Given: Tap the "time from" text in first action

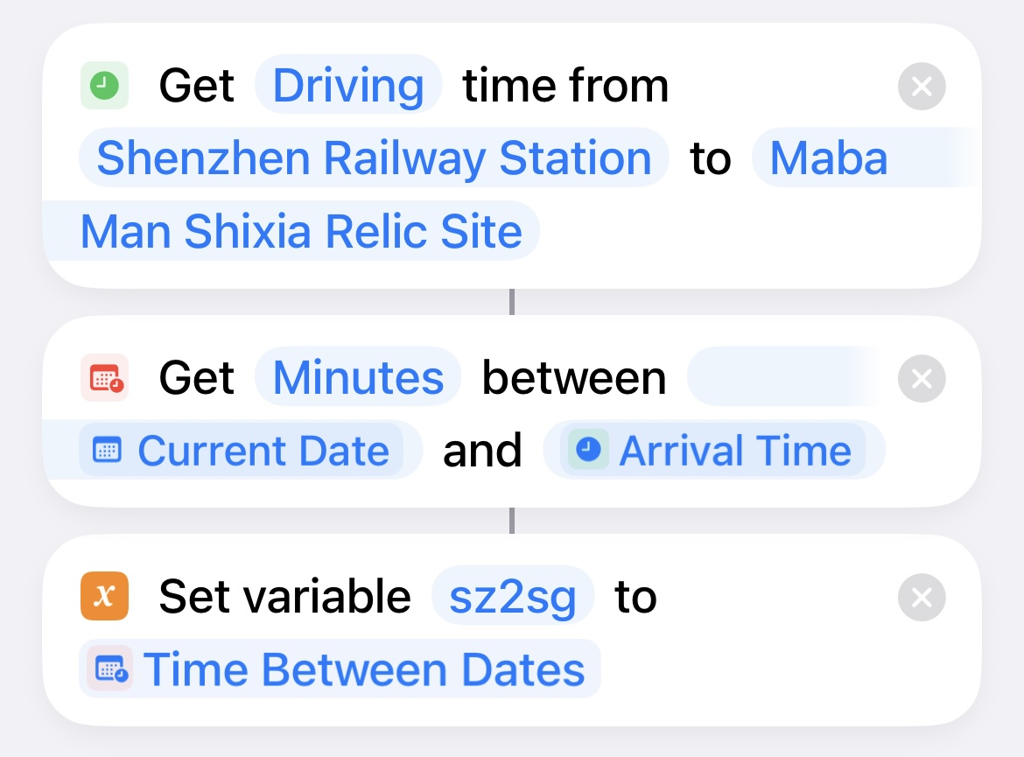Looking at the screenshot, I should coord(565,86).
